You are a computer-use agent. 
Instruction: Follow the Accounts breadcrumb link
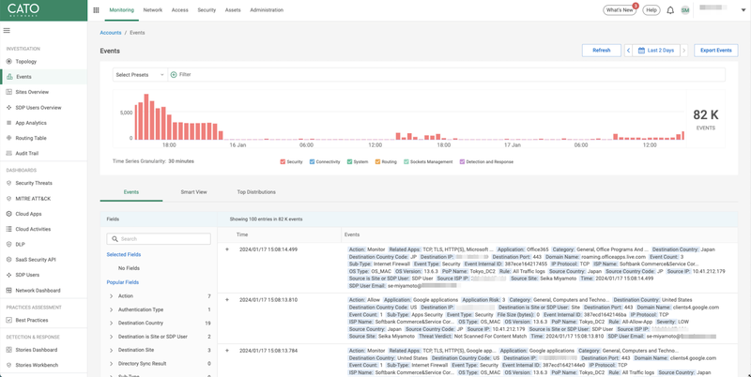point(111,33)
